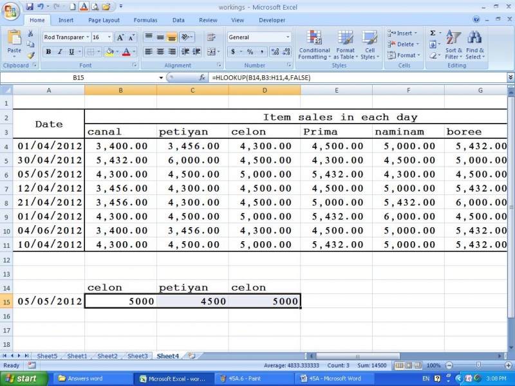Toggle Bold formatting
Viewport: 515px width, 386px height.
49,52
